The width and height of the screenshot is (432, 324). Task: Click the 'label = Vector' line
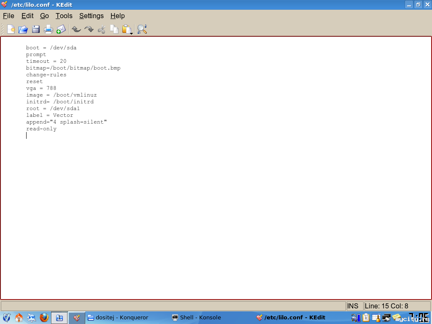click(50, 115)
